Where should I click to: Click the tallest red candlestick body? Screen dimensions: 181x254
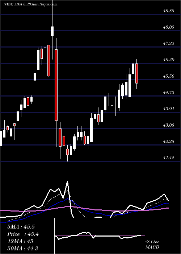(x=56, y=85)
